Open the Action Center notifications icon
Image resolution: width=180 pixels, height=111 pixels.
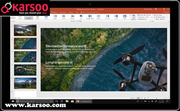click(167, 101)
